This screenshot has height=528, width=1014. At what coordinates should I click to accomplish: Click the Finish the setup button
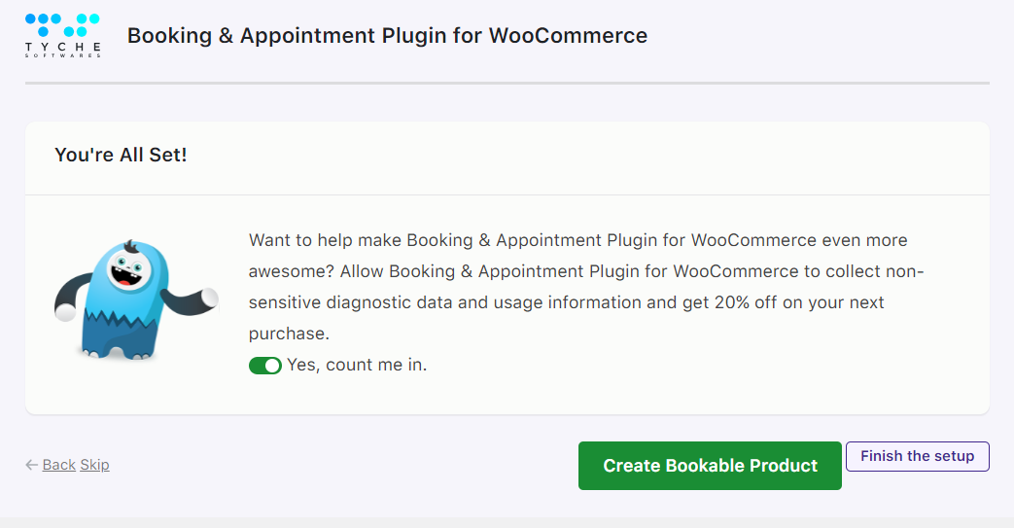[917, 456]
